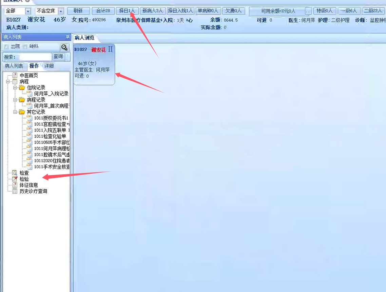The image size is (386, 292).
Task: Open the 不含空床 dropdown
Action: click(x=61, y=11)
